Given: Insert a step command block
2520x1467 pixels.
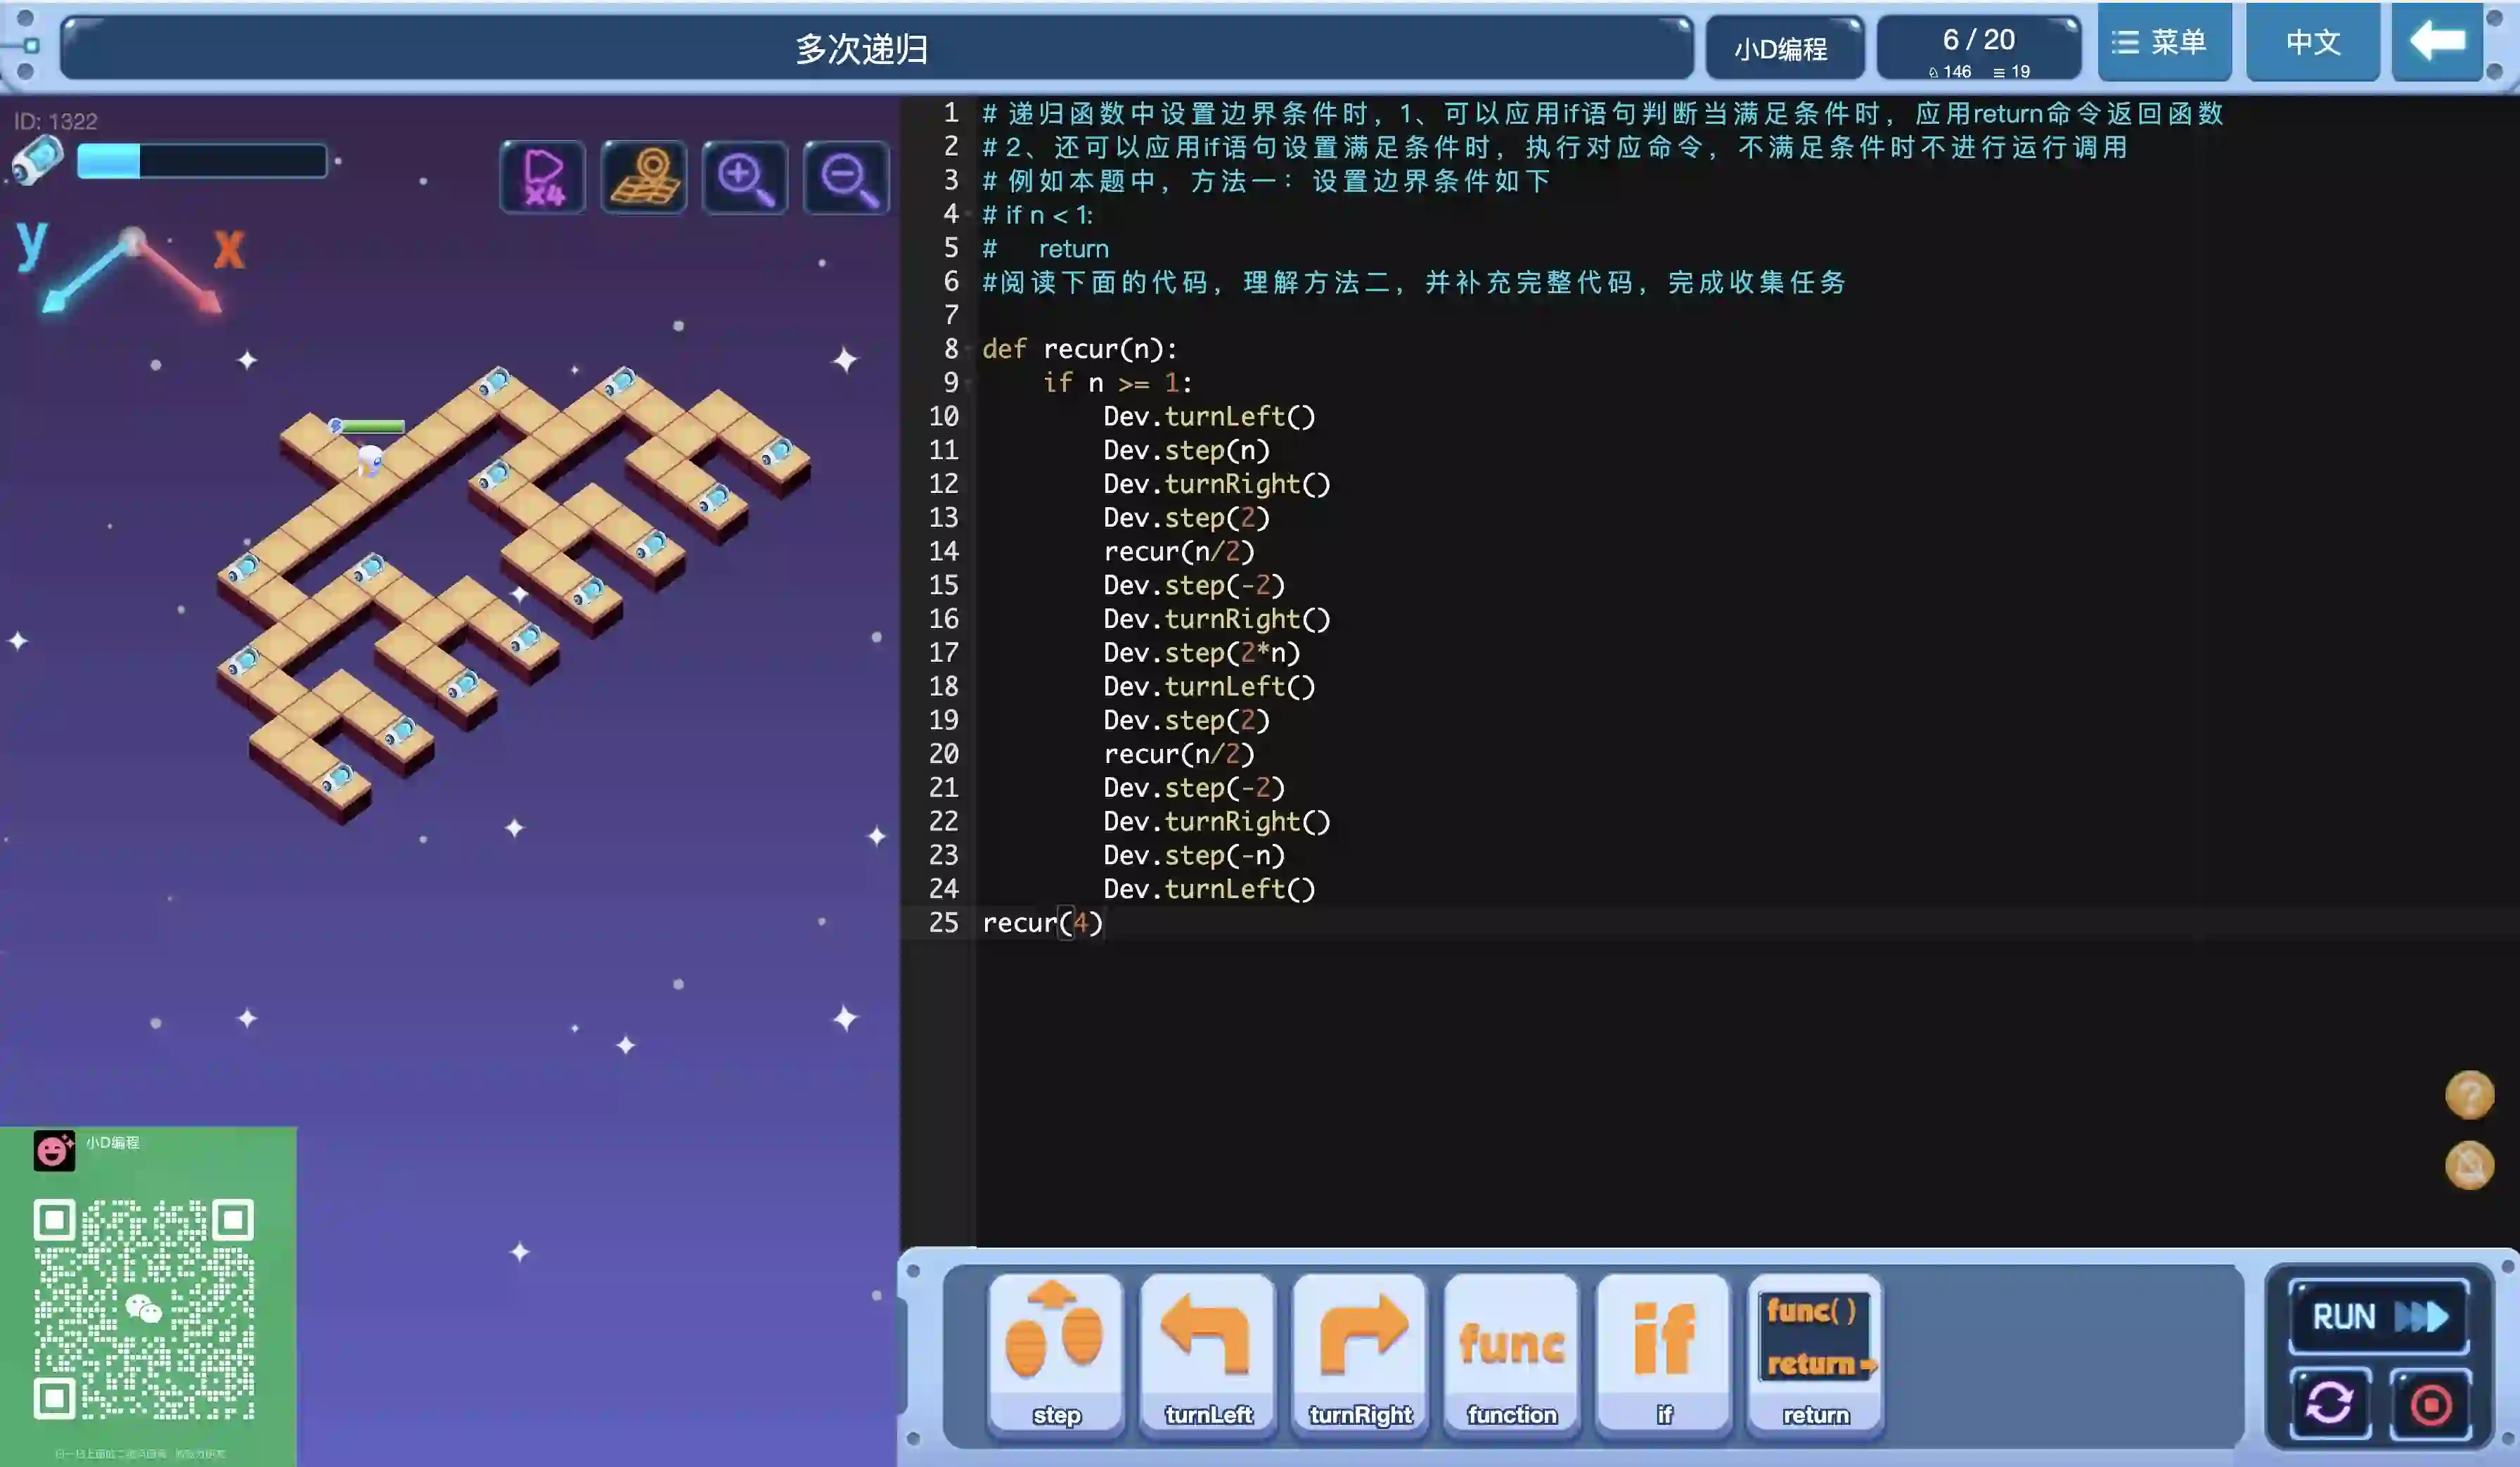Looking at the screenshot, I should click(1055, 1353).
